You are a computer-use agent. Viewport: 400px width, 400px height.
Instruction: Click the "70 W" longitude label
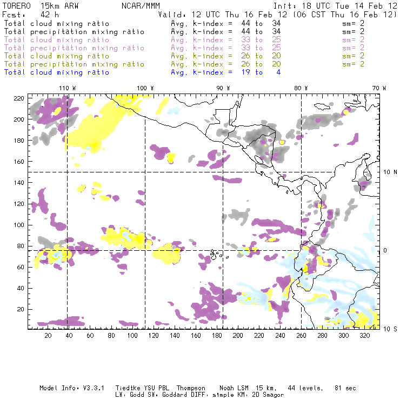[x=379, y=88]
